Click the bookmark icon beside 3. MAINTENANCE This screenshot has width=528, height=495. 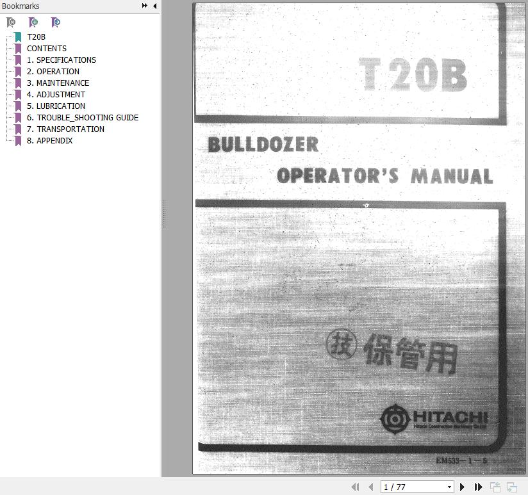[18, 83]
